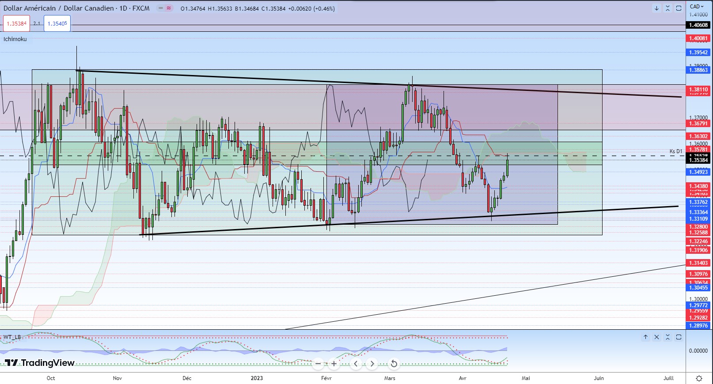Select the Ichimoku indicator label
713x384 pixels.
click(15, 39)
